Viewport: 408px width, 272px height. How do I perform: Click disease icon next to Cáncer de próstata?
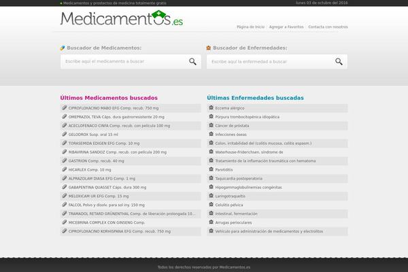pyautogui.click(x=211, y=125)
